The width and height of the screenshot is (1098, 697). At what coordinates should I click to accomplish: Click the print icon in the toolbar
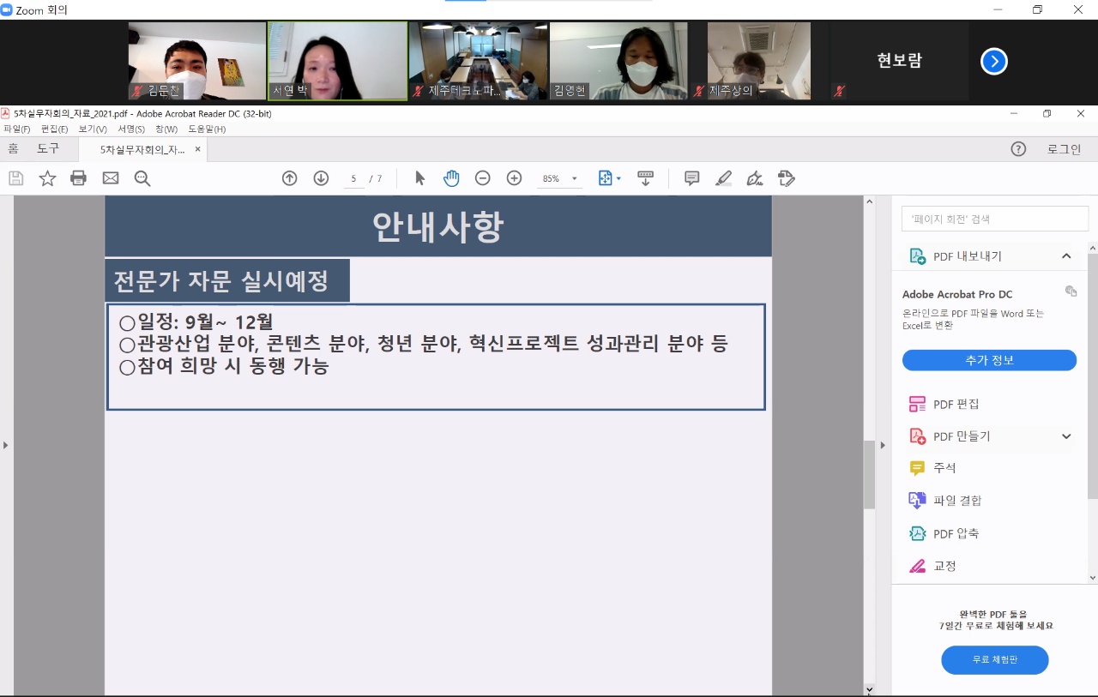pyautogui.click(x=78, y=178)
